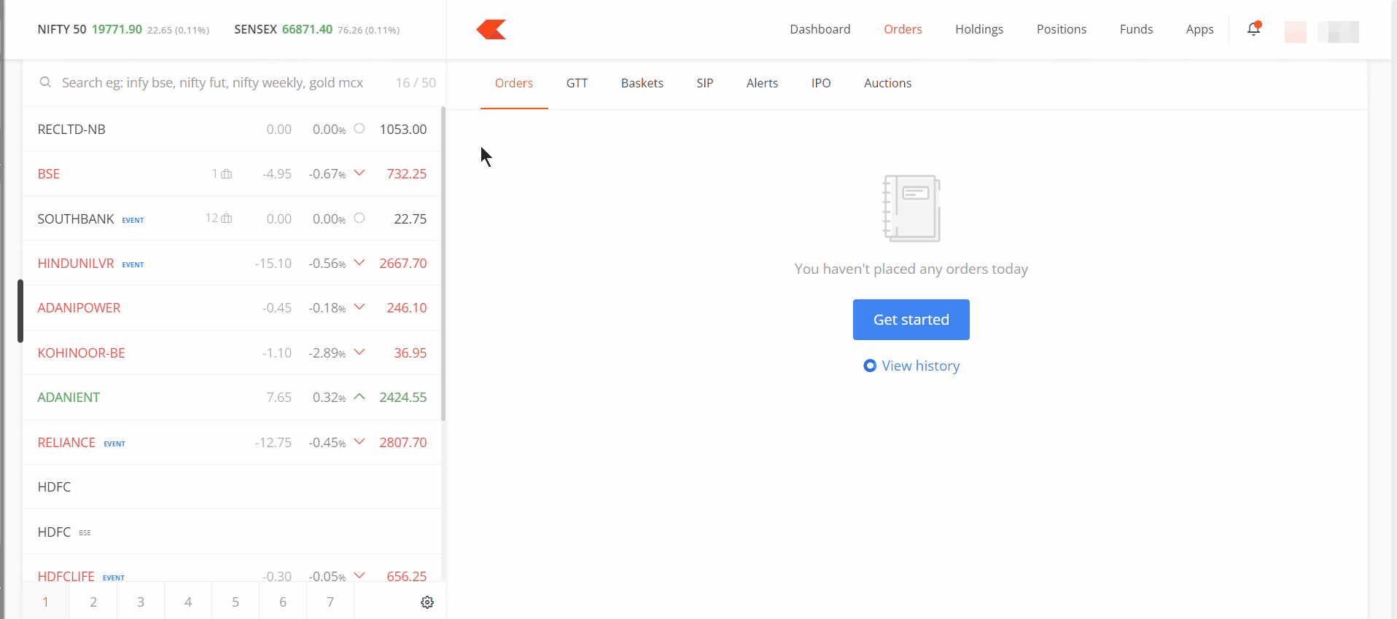This screenshot has height=619, width=1397.
Task: Switch to watchlist 2
Action: tap(93, 602)
